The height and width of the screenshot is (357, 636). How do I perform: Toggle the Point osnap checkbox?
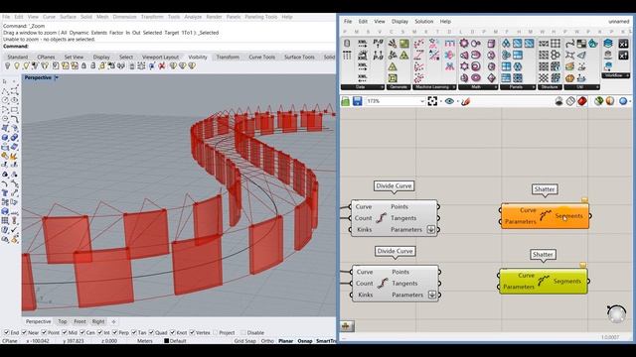[x=44, y=333]
